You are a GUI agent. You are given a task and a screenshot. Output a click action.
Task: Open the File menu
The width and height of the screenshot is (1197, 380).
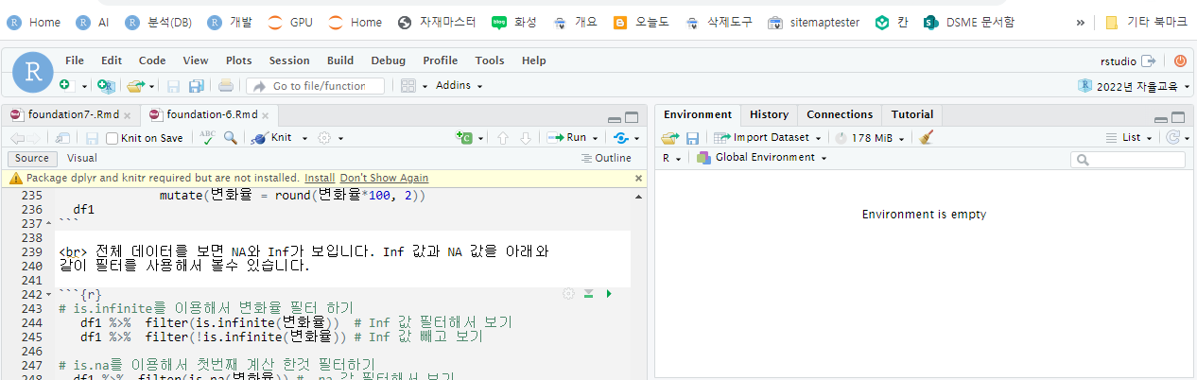(x=75, y=60)
